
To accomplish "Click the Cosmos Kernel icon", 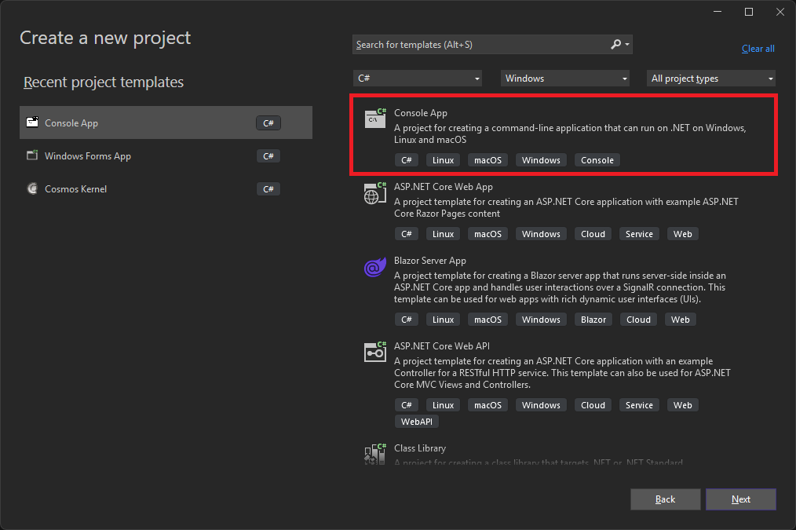I will [x=32, y=189].
